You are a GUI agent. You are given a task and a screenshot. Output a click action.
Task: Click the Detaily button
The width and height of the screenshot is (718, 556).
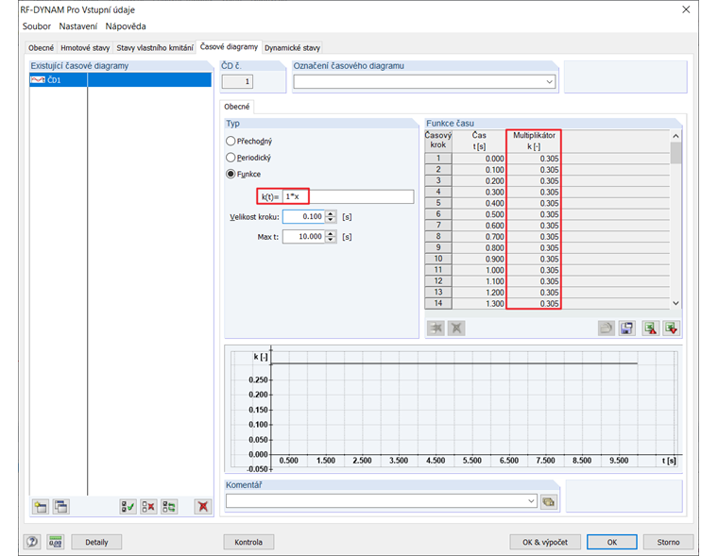(x=96, y=542)
